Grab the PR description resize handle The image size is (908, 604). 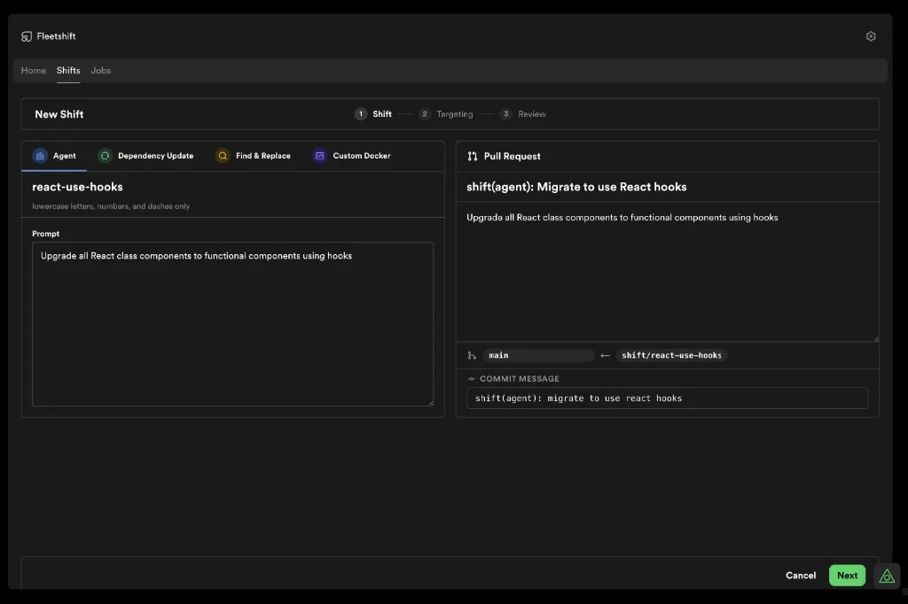pyautogui.click(x=875, y=338)
